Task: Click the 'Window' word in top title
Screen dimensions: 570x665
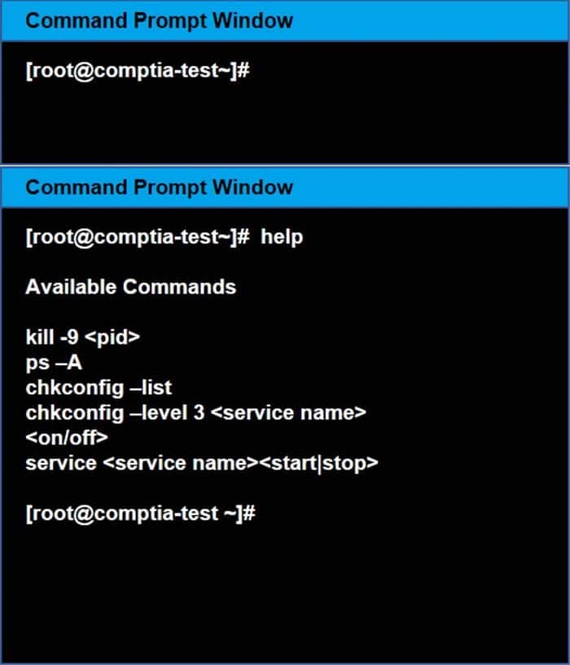Action: pos(252,21)
